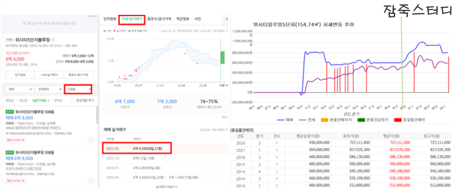Screen dimensions: 455x191
Task: Expand 실거래가 더보기 list
Action: tap(167, 187)
